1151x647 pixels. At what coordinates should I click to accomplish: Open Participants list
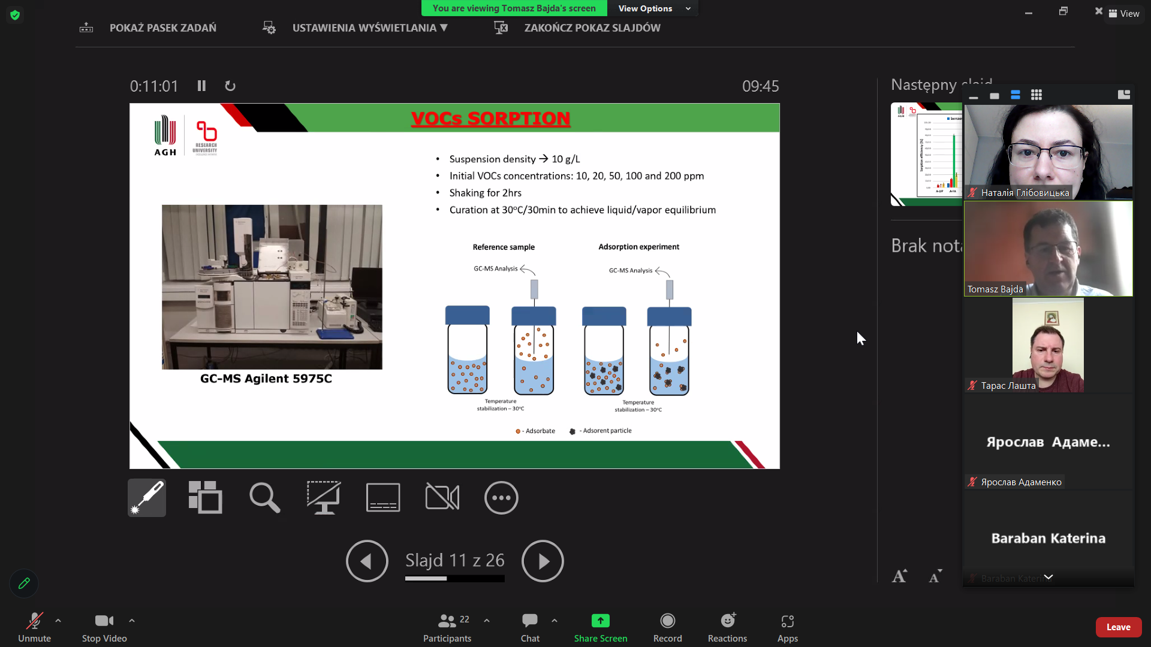click(x=447, y=627)
